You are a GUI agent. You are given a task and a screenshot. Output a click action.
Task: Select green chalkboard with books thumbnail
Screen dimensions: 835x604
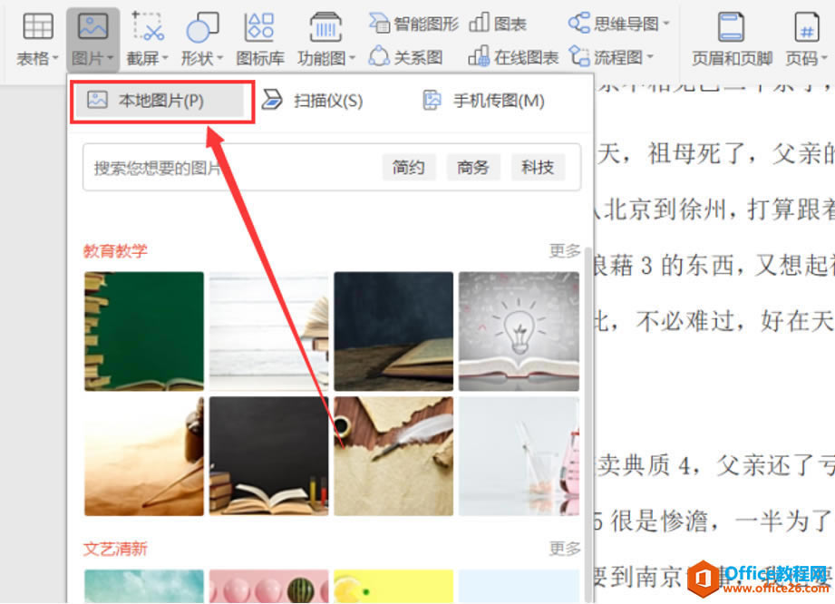pos(144,331)
